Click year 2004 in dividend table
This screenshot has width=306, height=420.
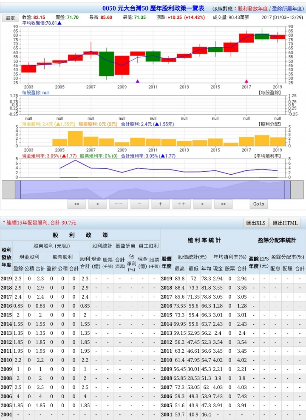(x=6, y=414)
